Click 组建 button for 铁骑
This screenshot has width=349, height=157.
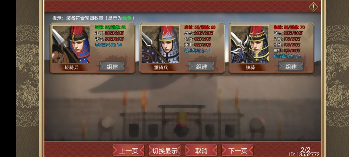291,67
